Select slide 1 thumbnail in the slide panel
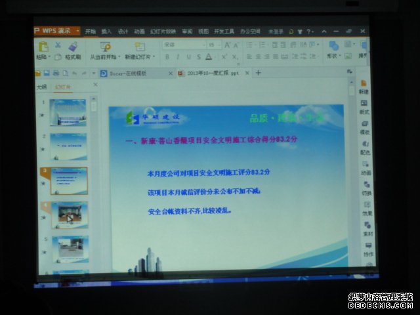The image size is (420, 315). click(x=68, y=112)
